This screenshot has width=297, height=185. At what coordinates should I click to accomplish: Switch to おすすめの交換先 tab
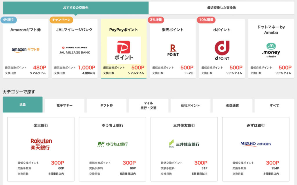76,8
